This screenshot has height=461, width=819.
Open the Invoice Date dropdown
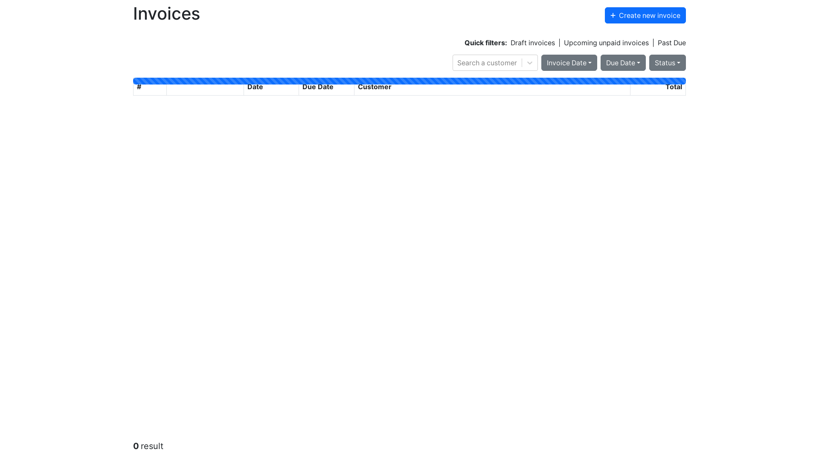[x=569, y=63]
